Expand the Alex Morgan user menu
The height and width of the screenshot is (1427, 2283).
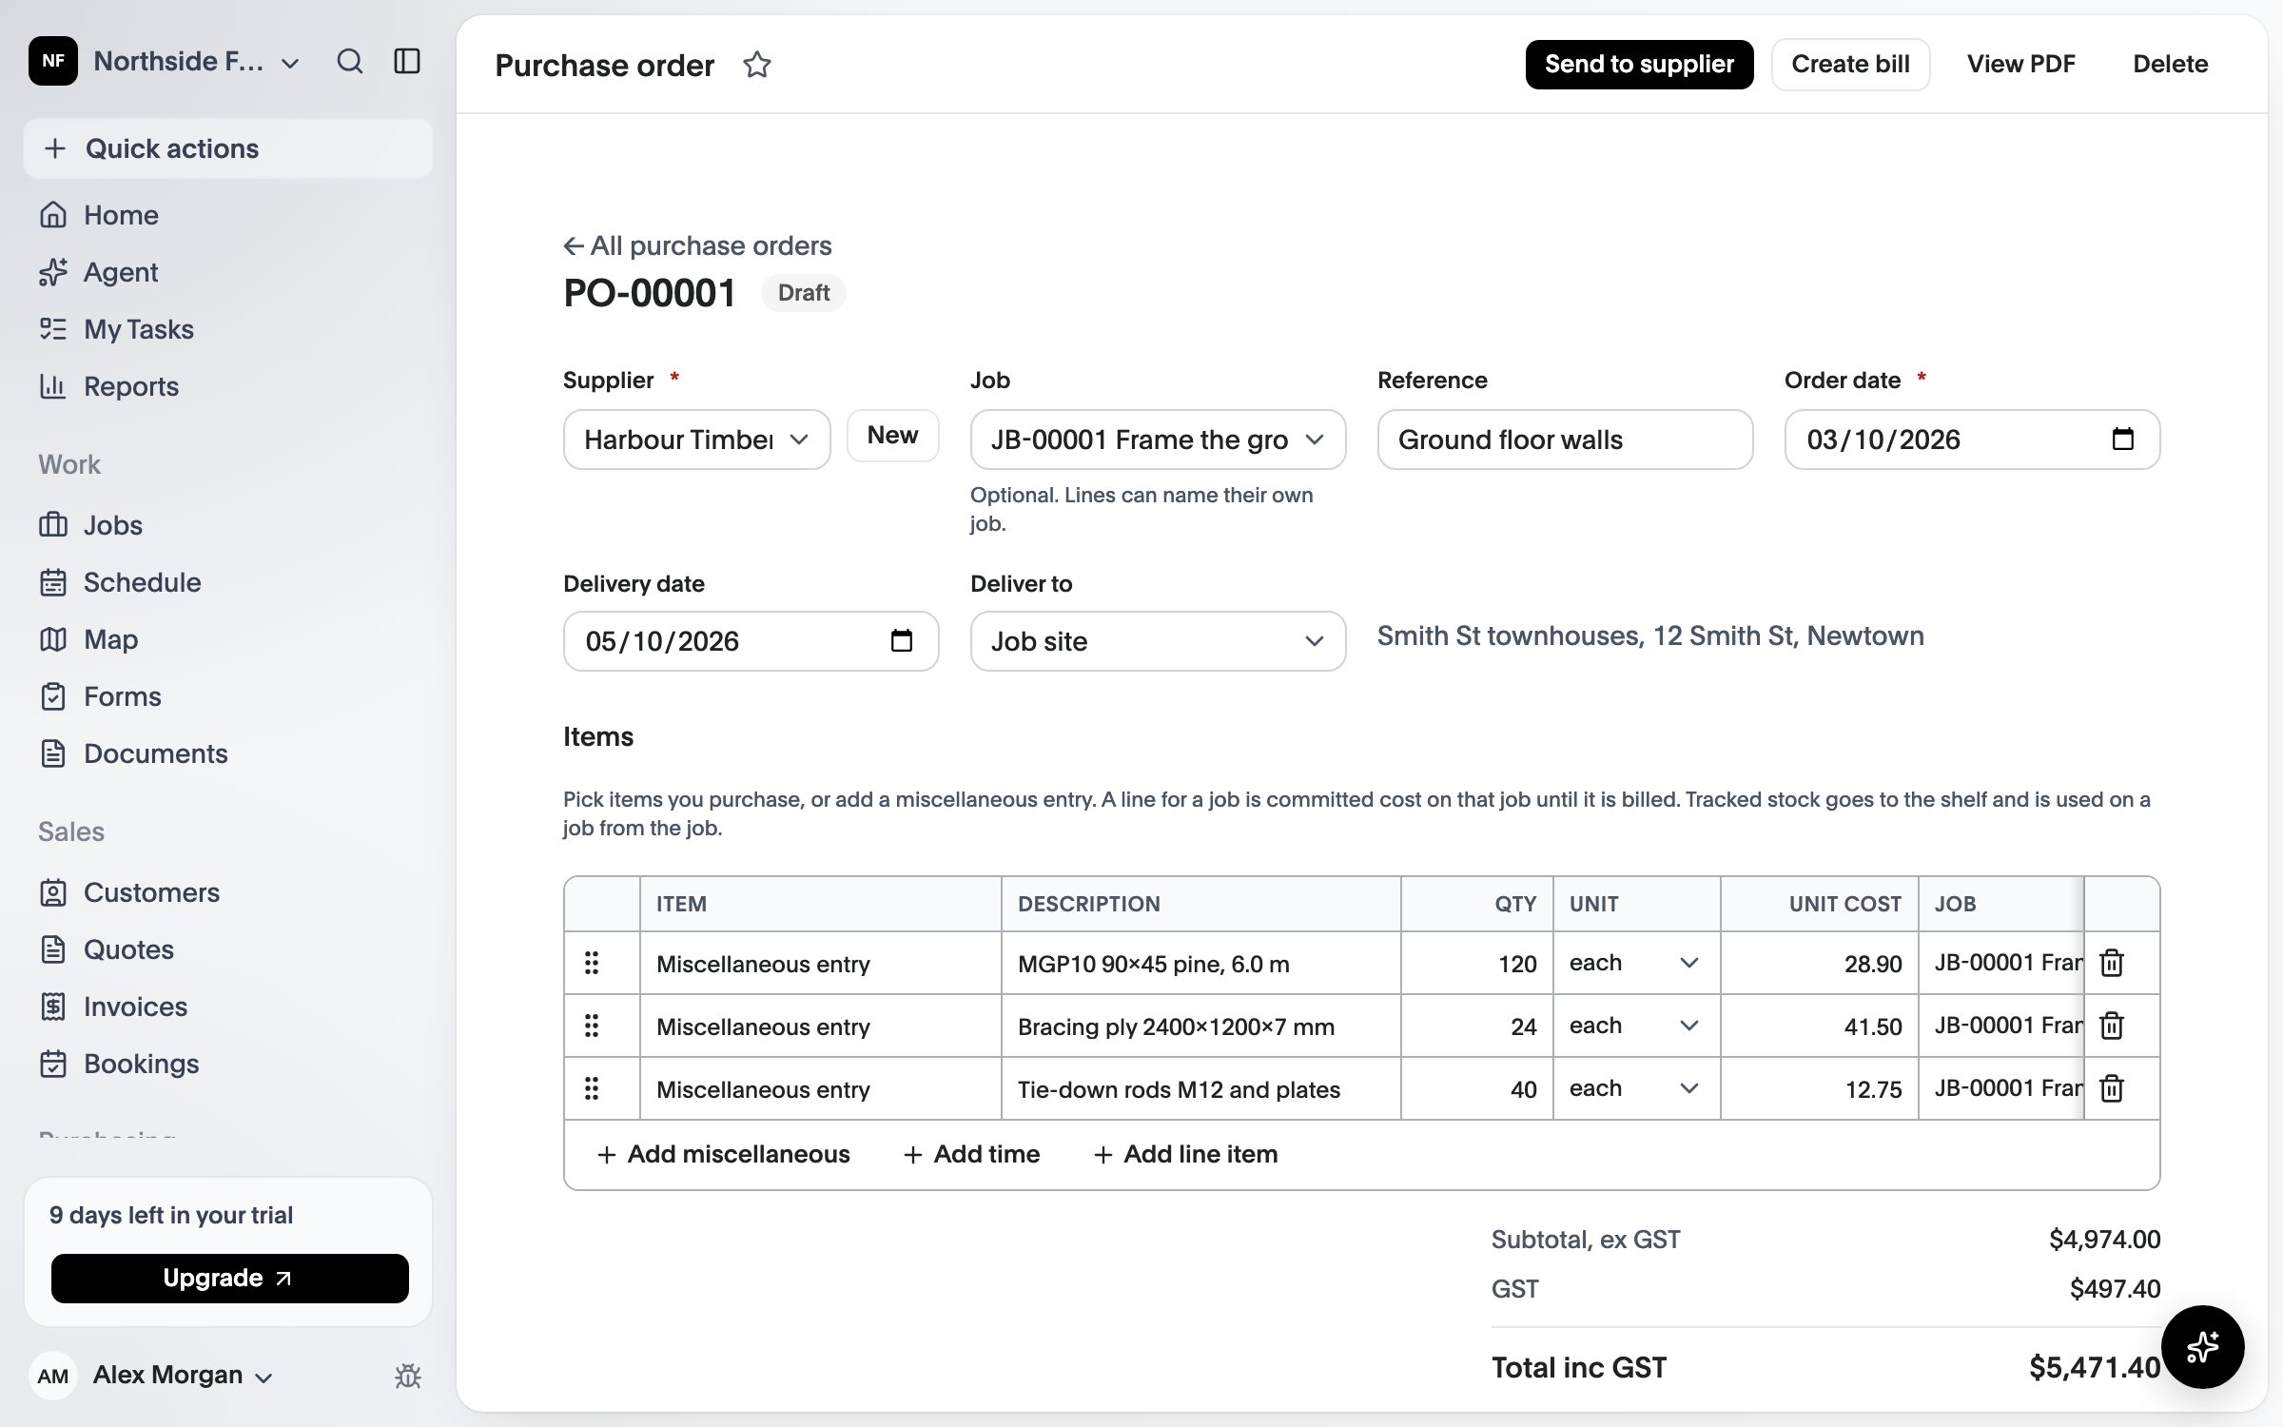point(152,1376)
